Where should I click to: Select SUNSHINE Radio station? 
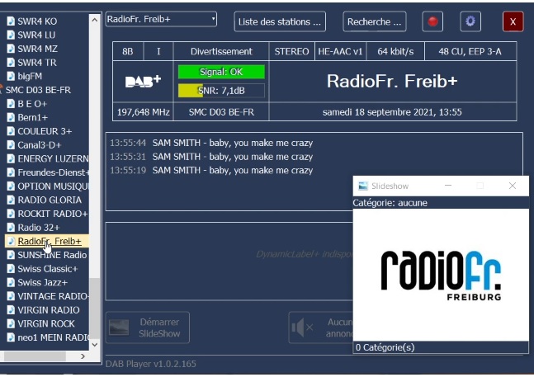click(52, 255)
